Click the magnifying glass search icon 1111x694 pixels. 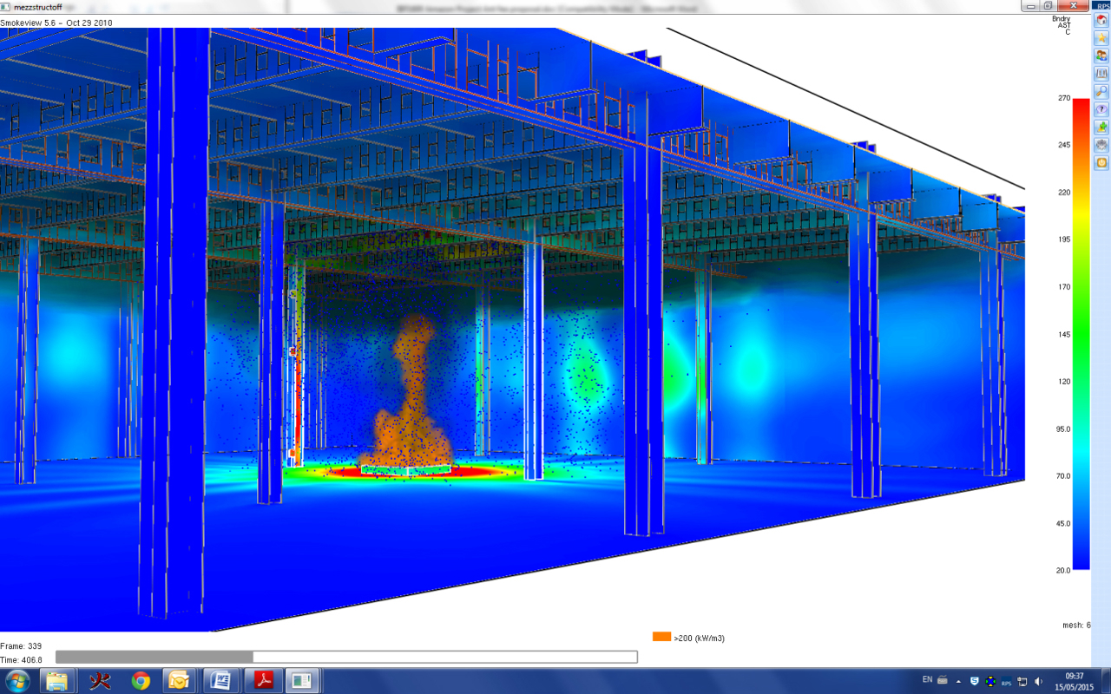[1101, 91]
